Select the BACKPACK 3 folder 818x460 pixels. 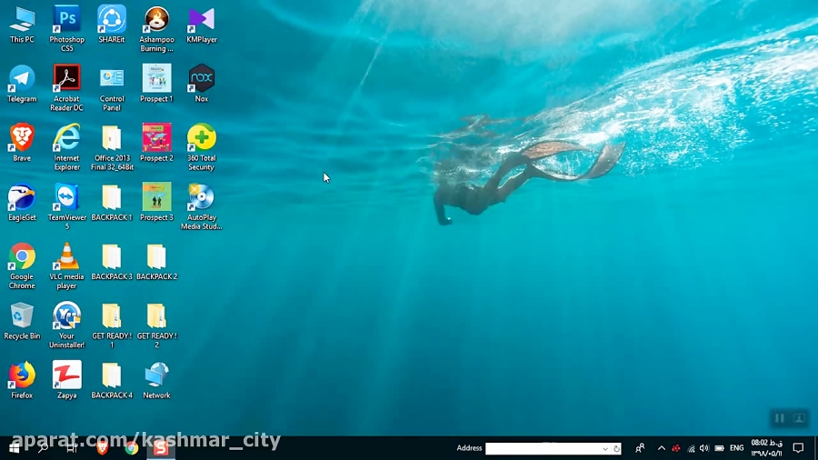point(112,257)
